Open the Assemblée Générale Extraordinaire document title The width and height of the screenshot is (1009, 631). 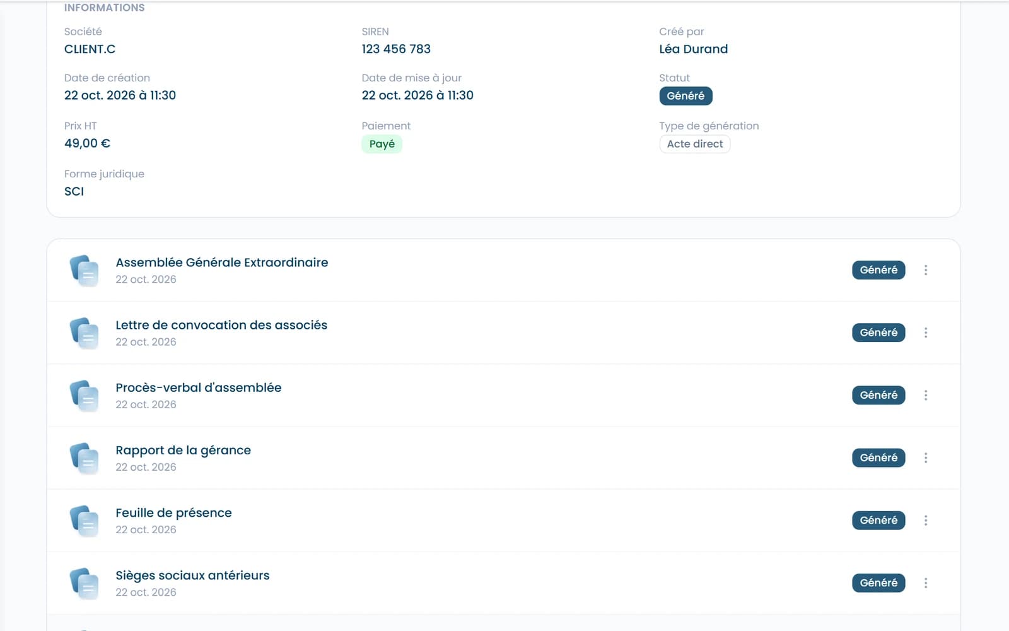(222, 262)
